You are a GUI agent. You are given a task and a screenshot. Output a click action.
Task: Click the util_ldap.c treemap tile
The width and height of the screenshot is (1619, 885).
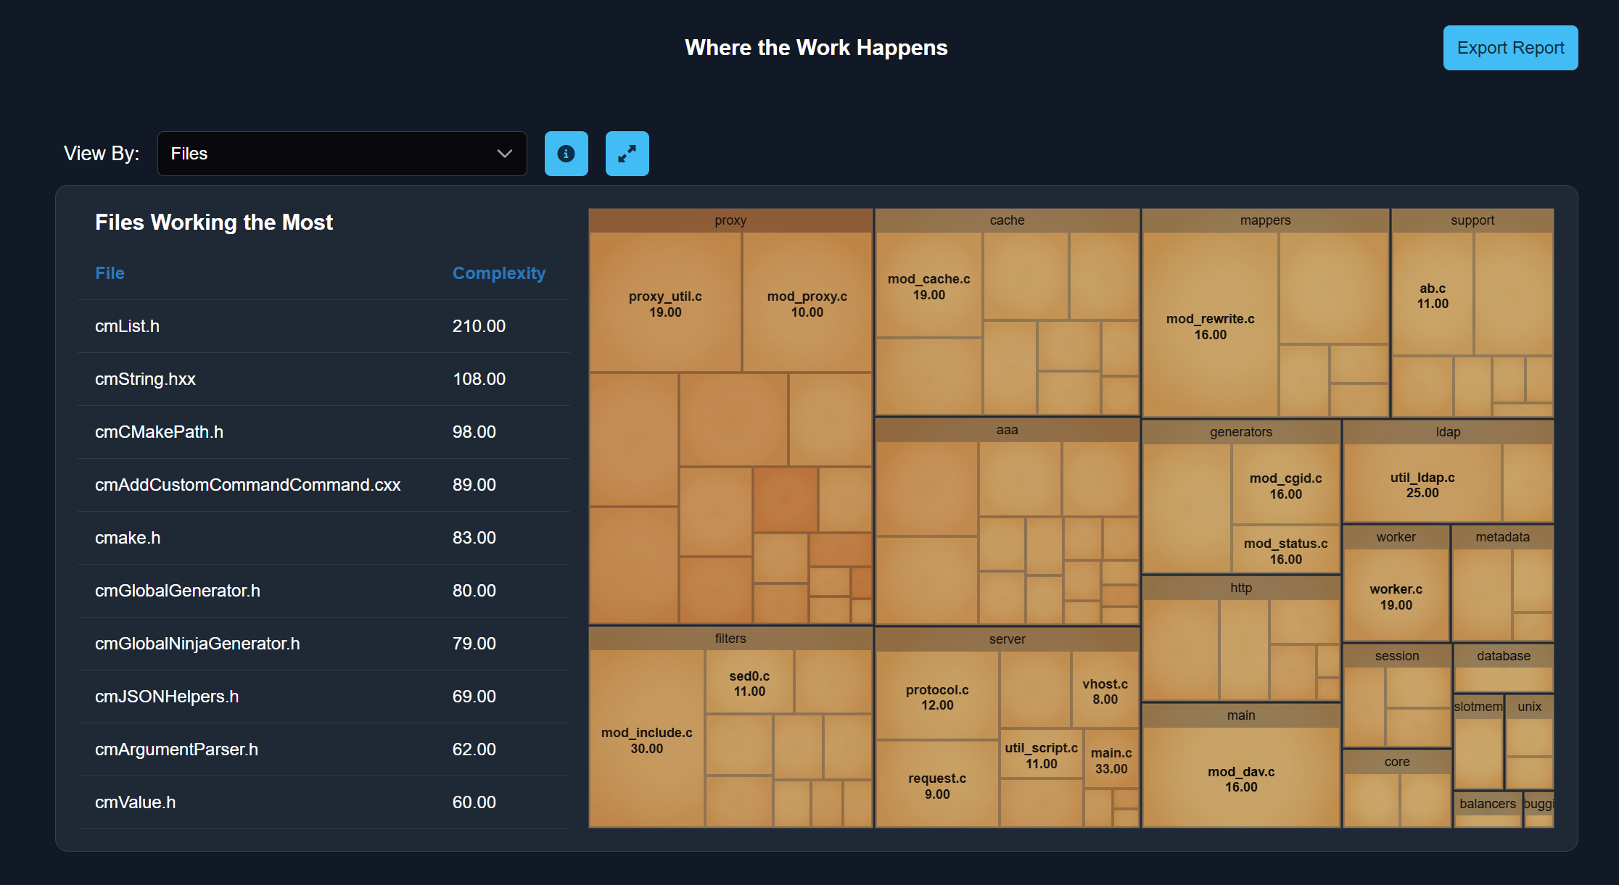tap(1421, 484)
